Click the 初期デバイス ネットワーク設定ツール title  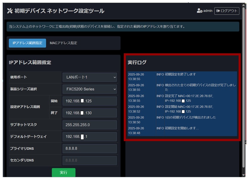[x=59, y=11]
